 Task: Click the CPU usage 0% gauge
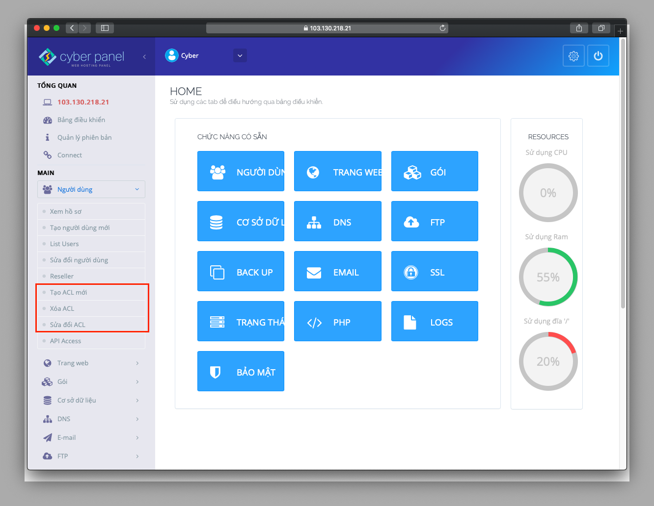[x=548, y=193]
